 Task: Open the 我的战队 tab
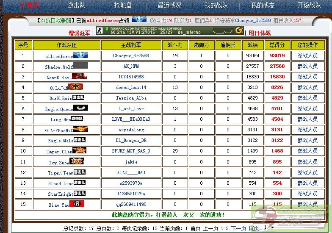(x=216, y=6)
